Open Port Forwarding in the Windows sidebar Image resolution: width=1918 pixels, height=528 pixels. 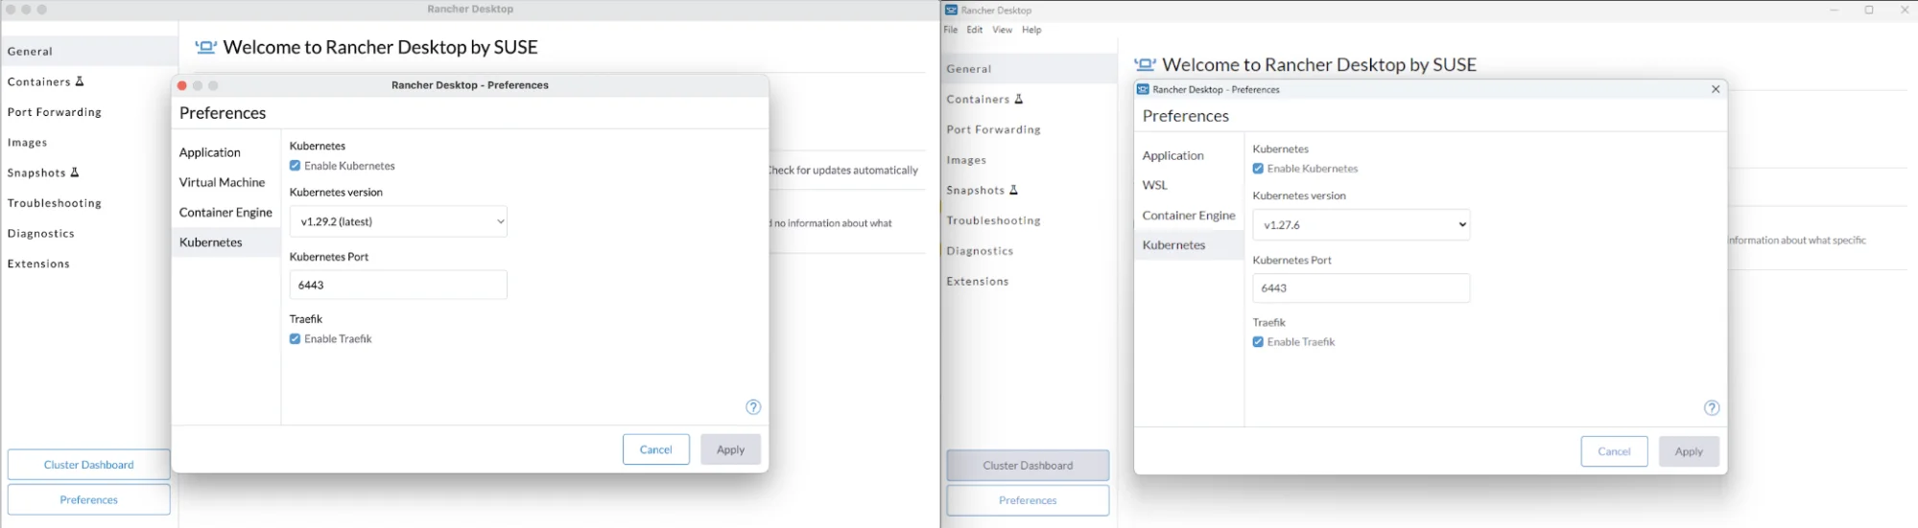tap(1030, 129)
